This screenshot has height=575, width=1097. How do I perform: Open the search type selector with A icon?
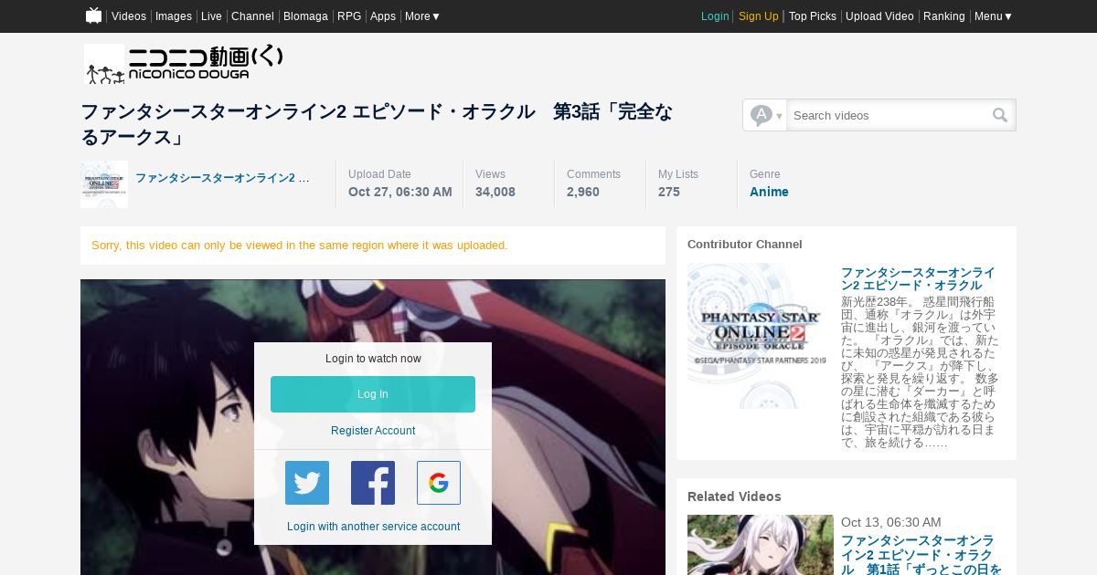(x=765, y=115)
